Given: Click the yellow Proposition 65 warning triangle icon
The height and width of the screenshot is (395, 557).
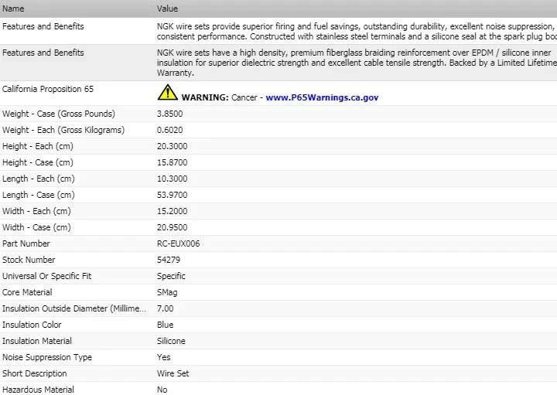Looking at the screenshot, I should pyautogui.click(x=167, y=92).
